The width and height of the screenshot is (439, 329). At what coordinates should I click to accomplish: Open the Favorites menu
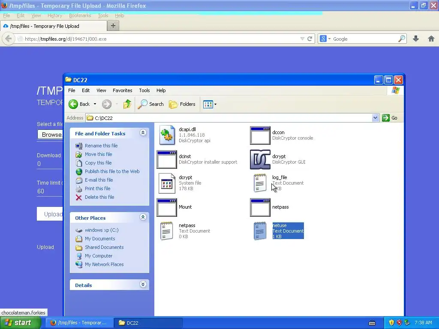[x=122, y=90]
